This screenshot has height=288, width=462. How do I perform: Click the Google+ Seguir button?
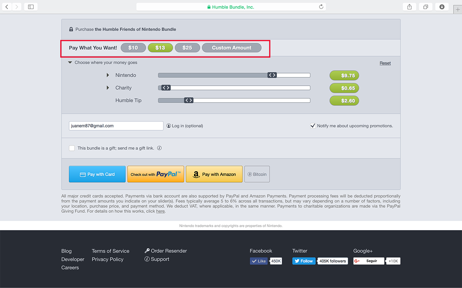pyautogui.click(x=369, y=261)
